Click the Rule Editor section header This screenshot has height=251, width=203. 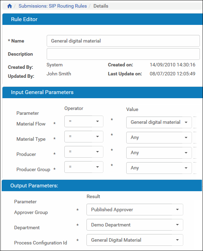click(102, 19)
